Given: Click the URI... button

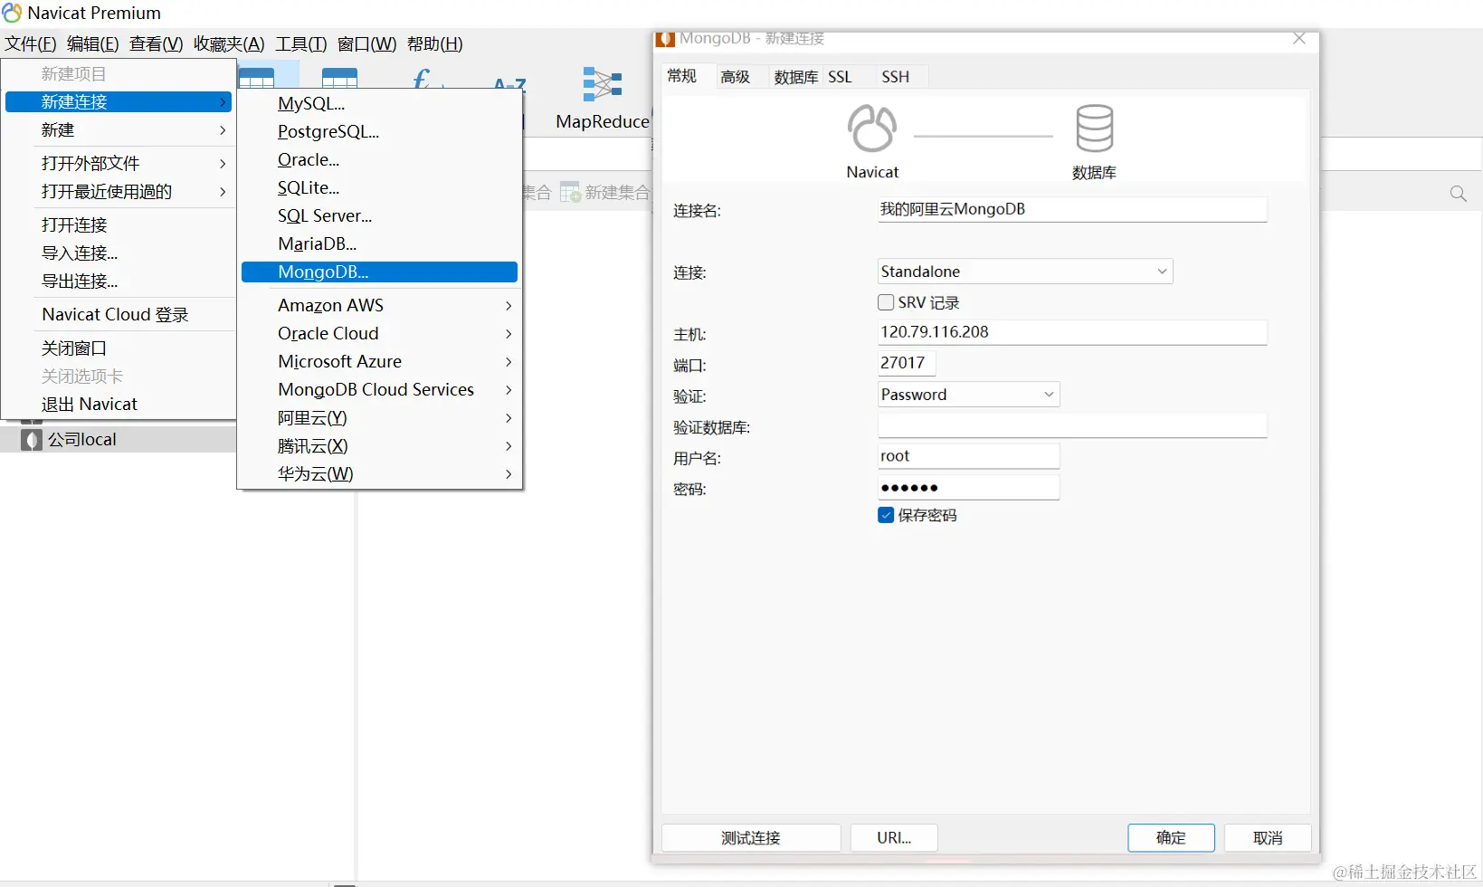Looking at the screenshot, I should 894,838.
